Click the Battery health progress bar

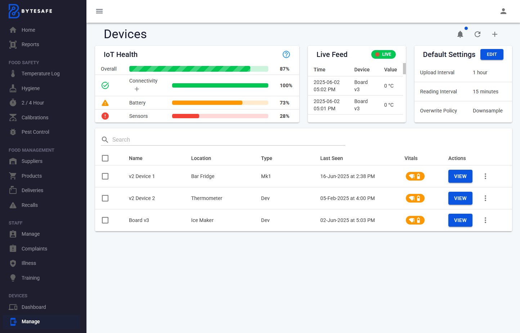[x=220, y=103]
